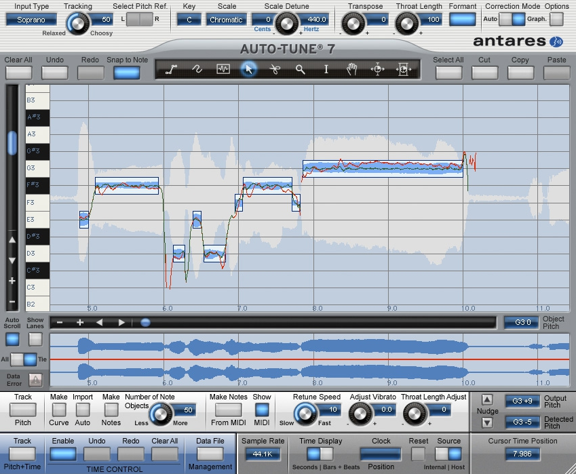Viewport: 576px width, 474px height.
Task: Select the Curve drawing tool
Action: [197, 69]
